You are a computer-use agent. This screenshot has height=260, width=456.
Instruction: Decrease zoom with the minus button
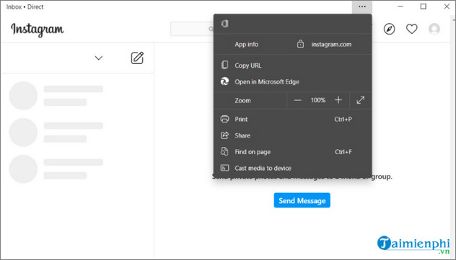(297, 100)
